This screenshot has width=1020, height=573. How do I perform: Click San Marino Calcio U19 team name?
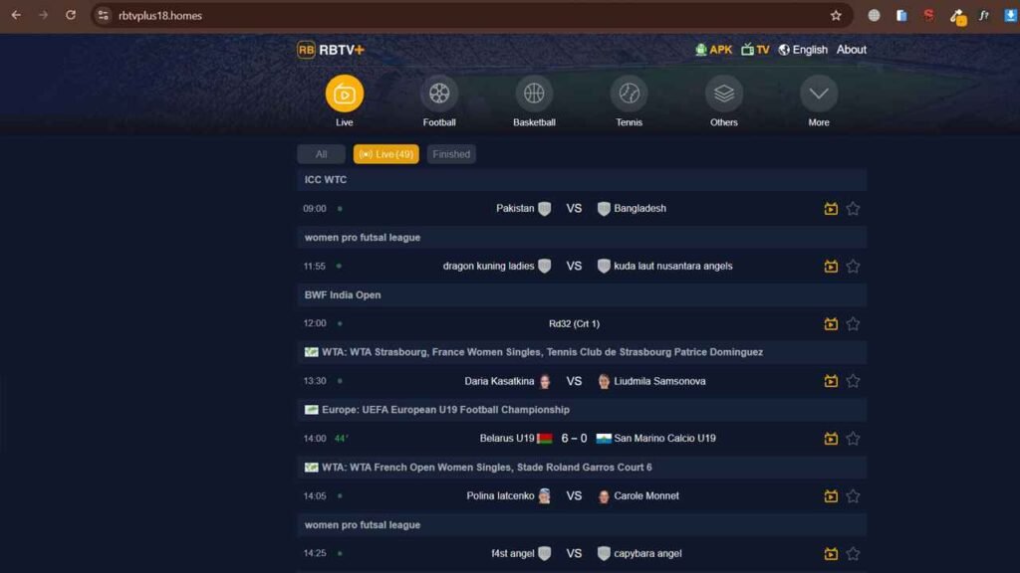click(664, 439)
